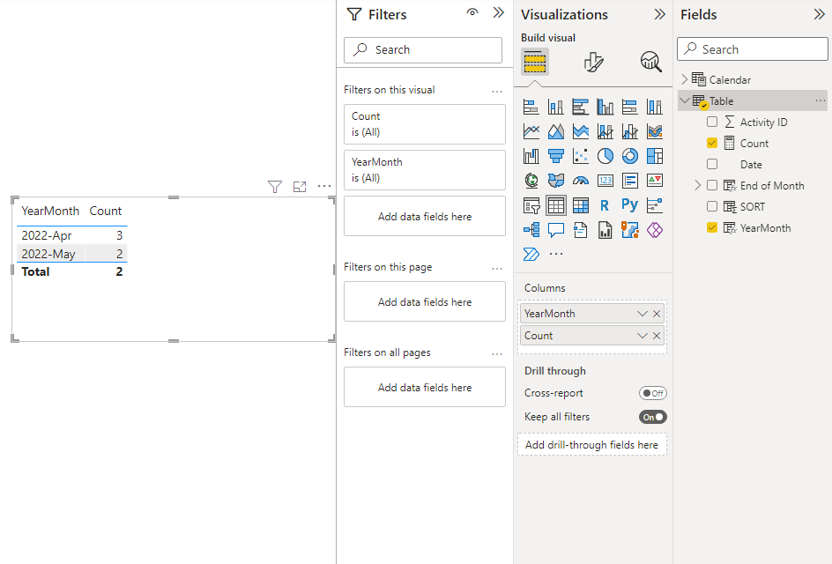Image resolution: width=832 pixels, height=564 pixels.
Task: Expand the Count filter card
Action: [x=425, y=124]
